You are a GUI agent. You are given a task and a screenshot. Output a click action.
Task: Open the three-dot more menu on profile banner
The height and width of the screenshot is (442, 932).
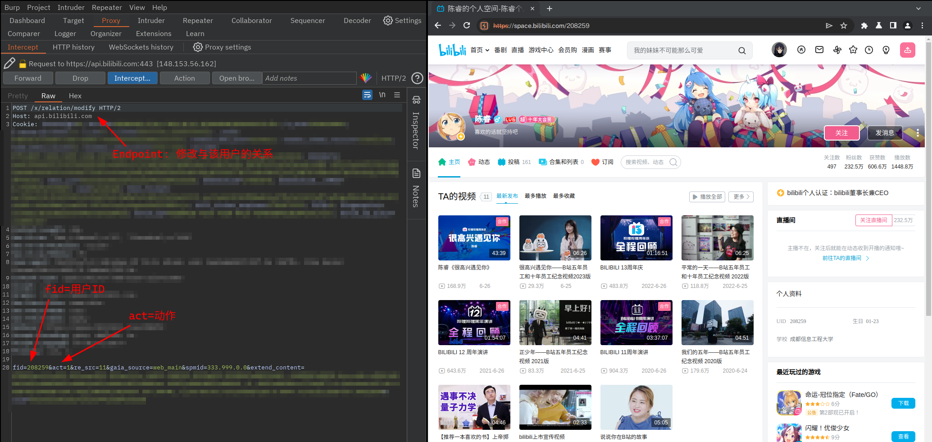pos(918,133)
